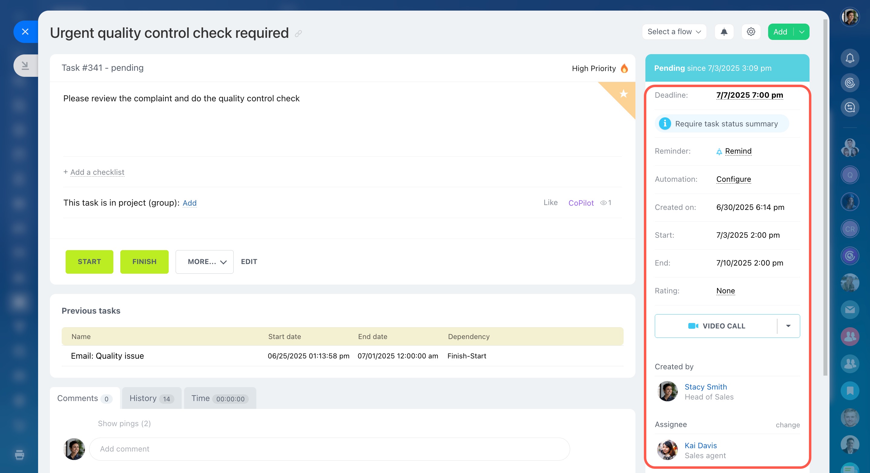The width and height of the screenshot is (870, 473).
Task: Toggle the High Priority flame
Action: 624,68
